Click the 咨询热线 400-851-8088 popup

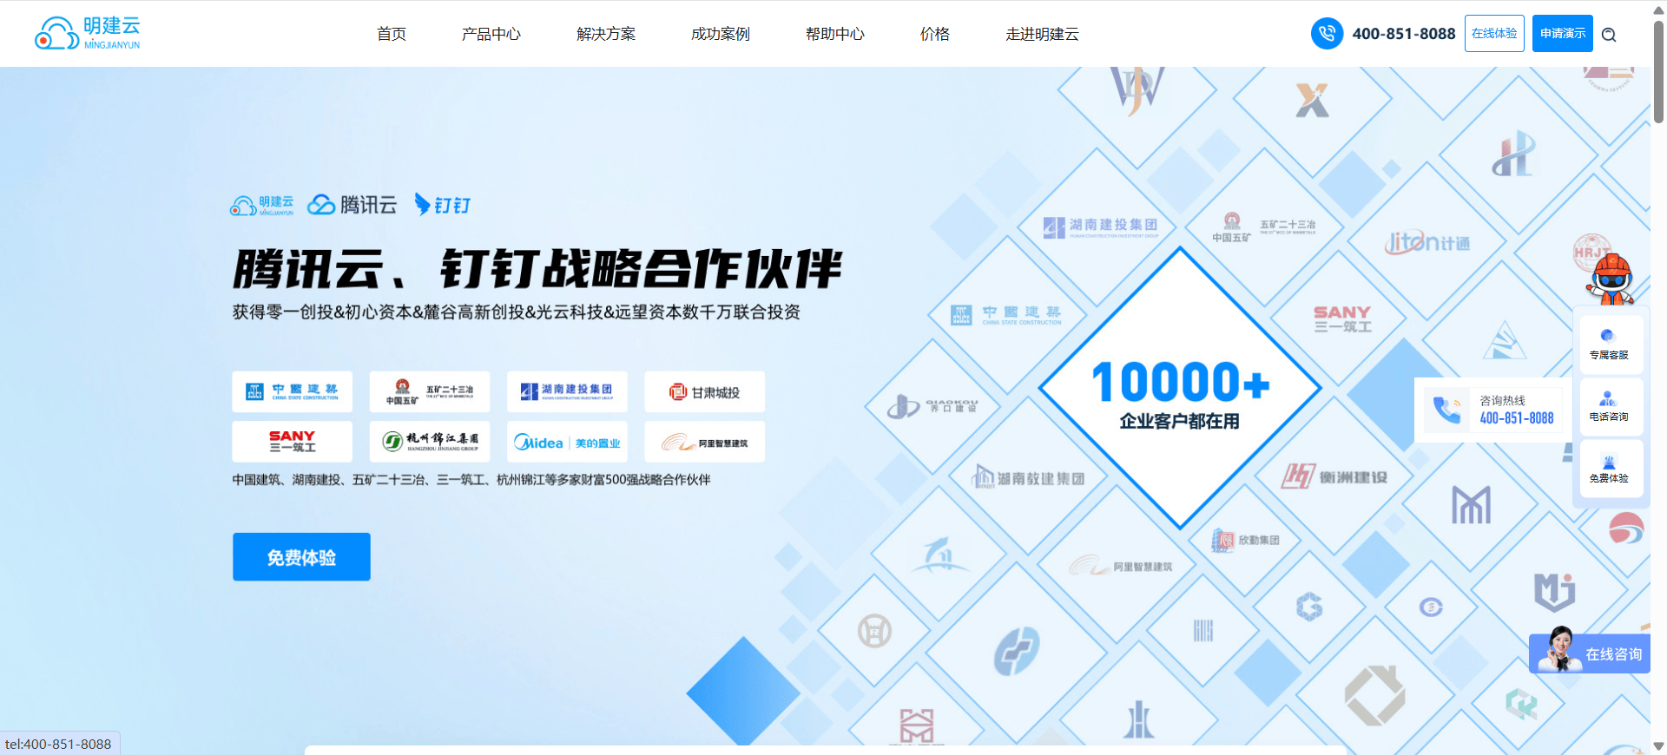pos(1493,409)
